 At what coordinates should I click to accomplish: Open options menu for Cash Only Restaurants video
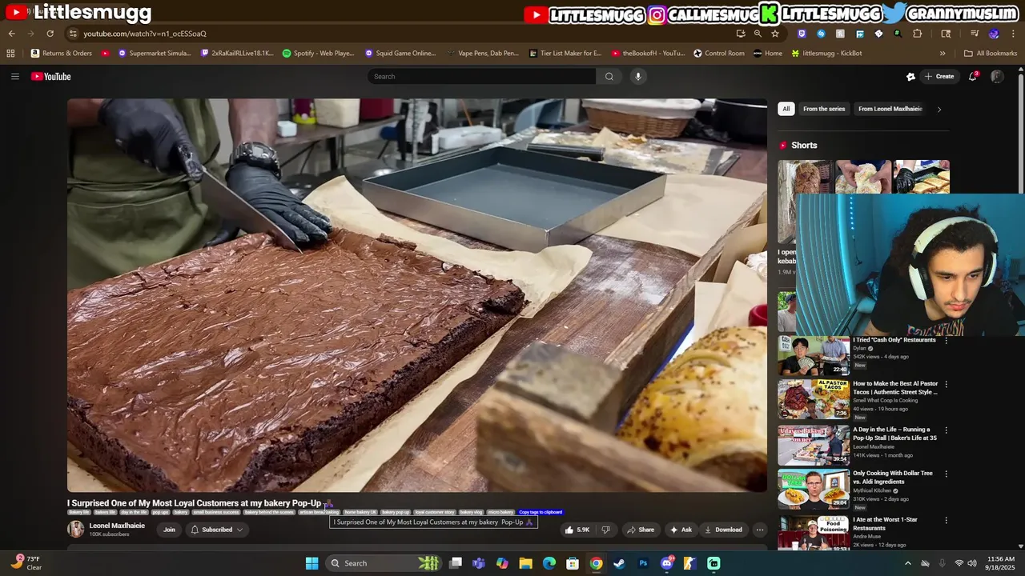point(946,340)
